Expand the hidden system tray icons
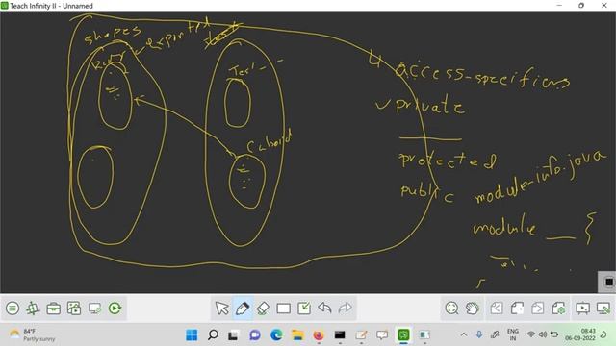 (464, 334)
